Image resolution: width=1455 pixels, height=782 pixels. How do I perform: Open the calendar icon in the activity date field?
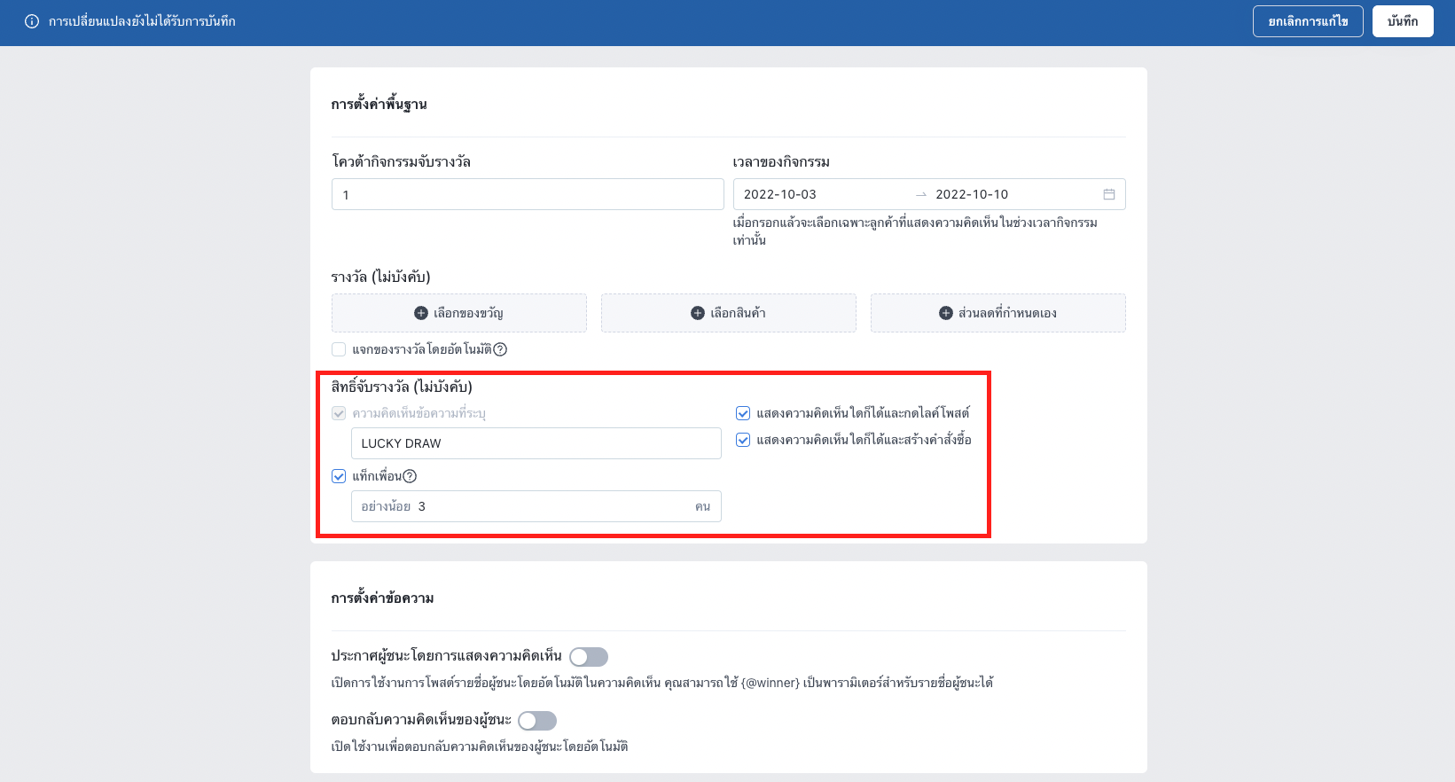pyautogui.click(x=1108, y=194)
